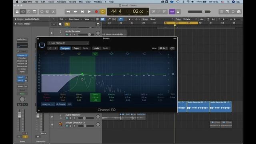Toggle the low shelf band icon

point(62,54)
